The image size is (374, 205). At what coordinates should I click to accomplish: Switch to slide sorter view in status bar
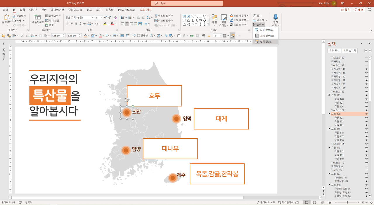(x=314, y=202)
